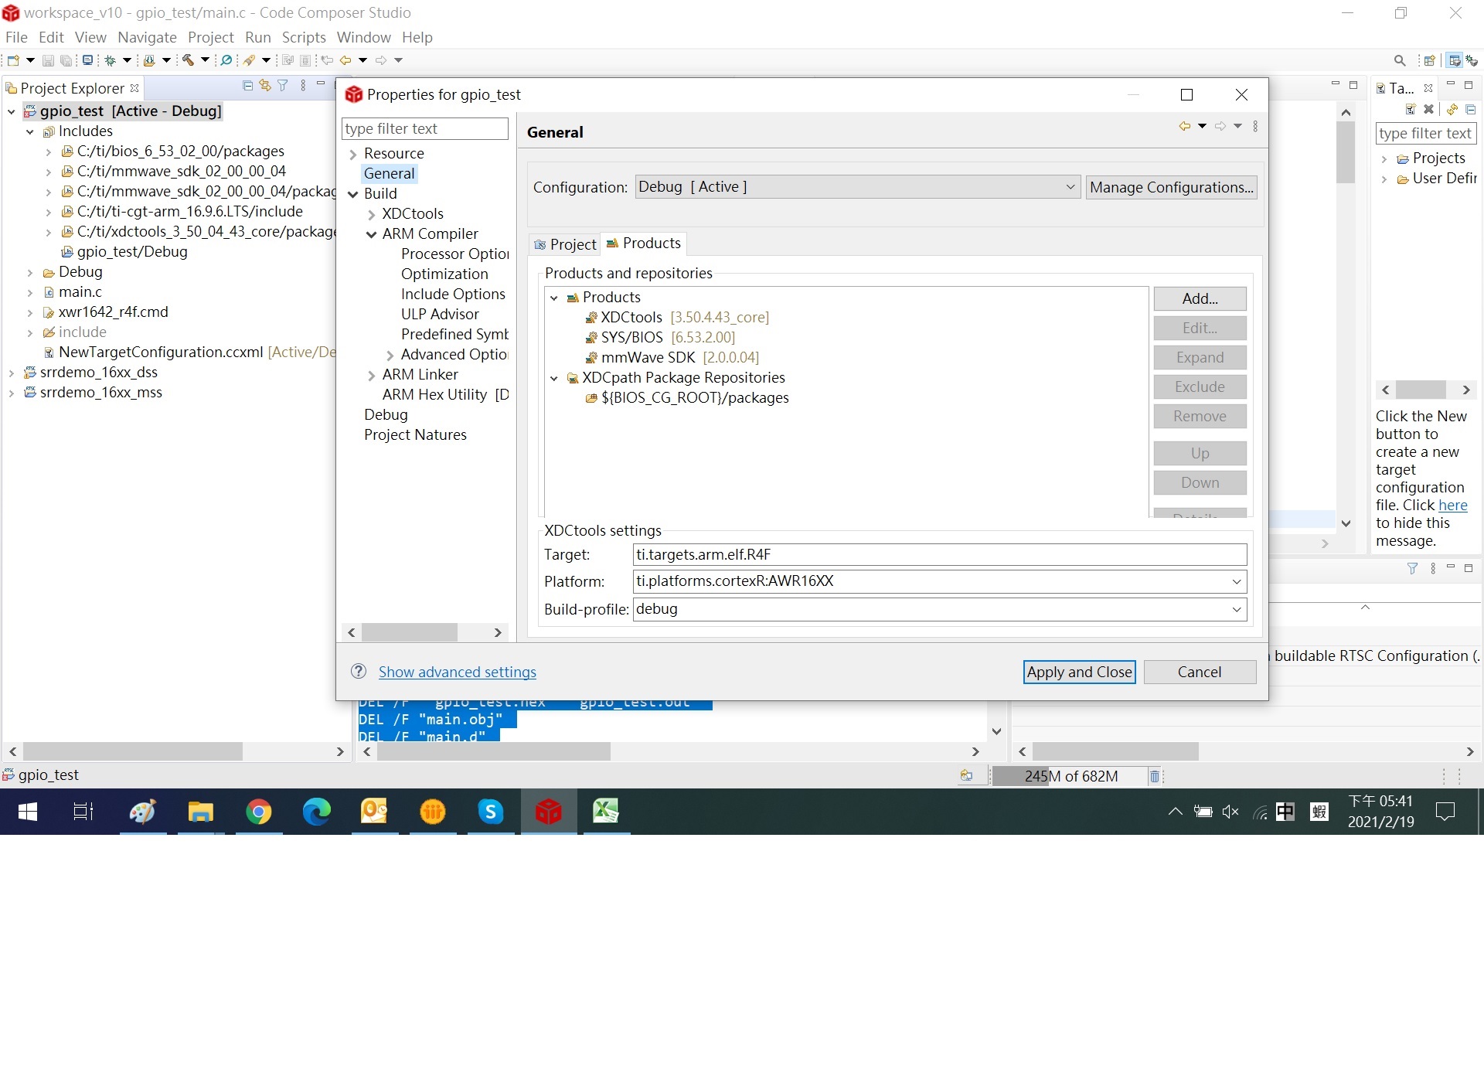Expand the Advanced Options node
Screen dimensions: 1484x1076
pos(390,355)
